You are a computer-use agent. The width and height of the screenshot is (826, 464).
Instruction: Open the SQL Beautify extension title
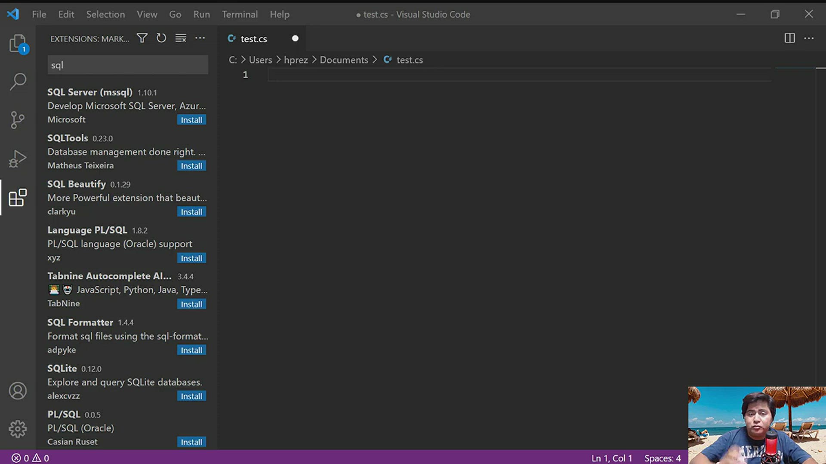click(x=77, y=184)
